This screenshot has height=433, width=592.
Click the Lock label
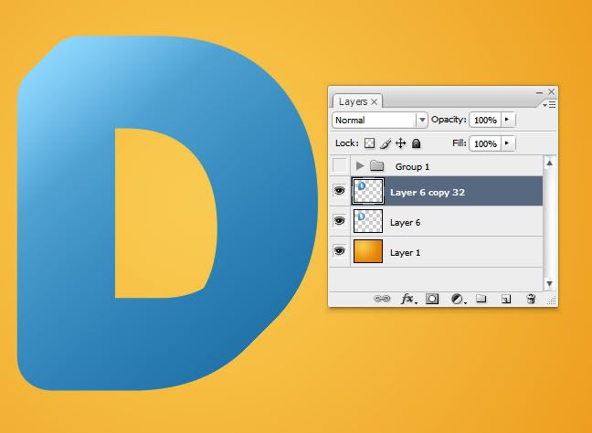346,143
